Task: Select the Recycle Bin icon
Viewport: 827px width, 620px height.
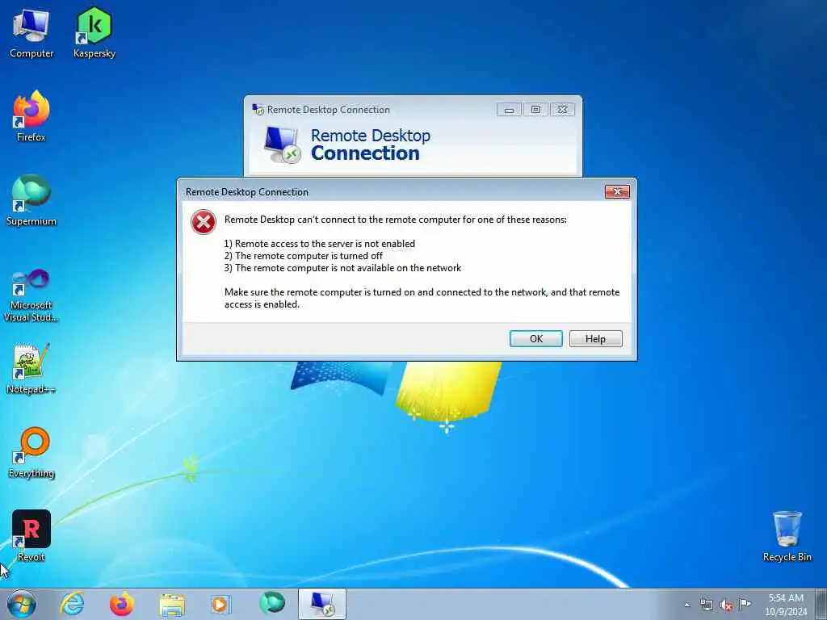Action: pyautogui.click(x=787, y=536)
